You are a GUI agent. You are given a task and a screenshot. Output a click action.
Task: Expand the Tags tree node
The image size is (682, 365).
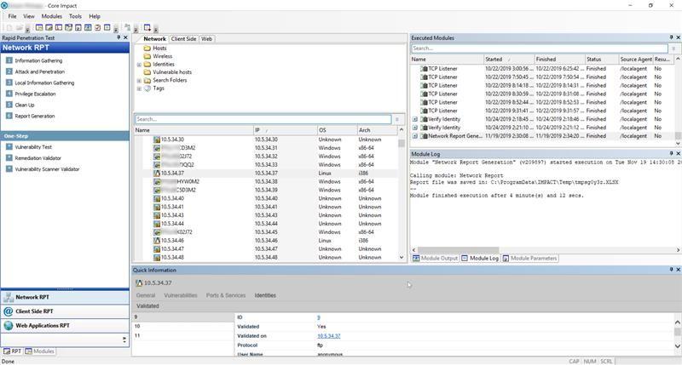tap(139, 88)
